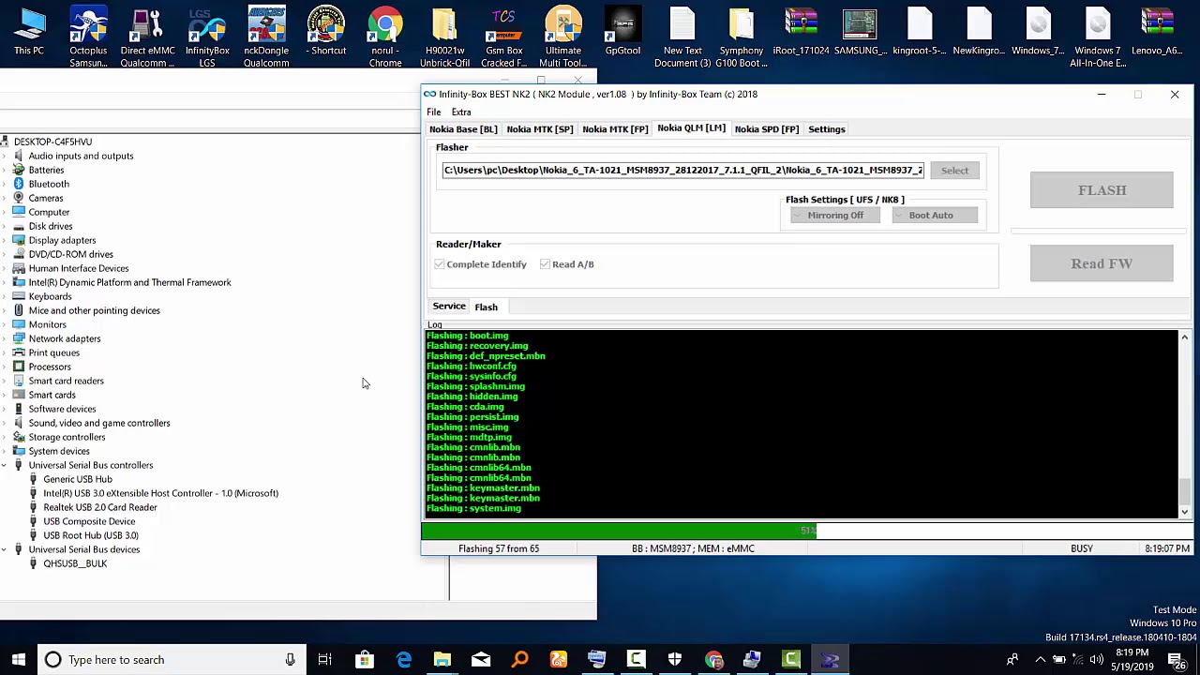Collapse Universal Serial Bus controllers node
This screenshot has width=1200, height=675.
pyautogui.click(x=5, y=465)
